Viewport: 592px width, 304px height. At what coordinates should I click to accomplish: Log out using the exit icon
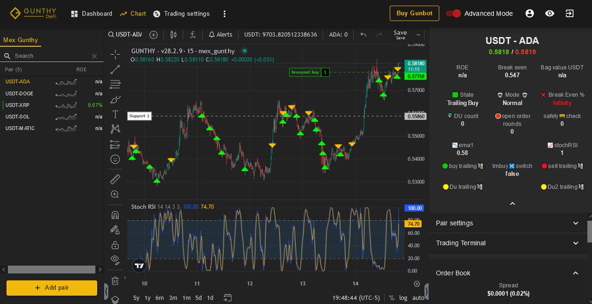(569, 13)
